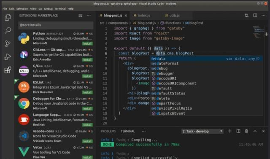Install the Language Support Java extension
270x159 pixels.
pyautogui.click(x=87, y=125)
